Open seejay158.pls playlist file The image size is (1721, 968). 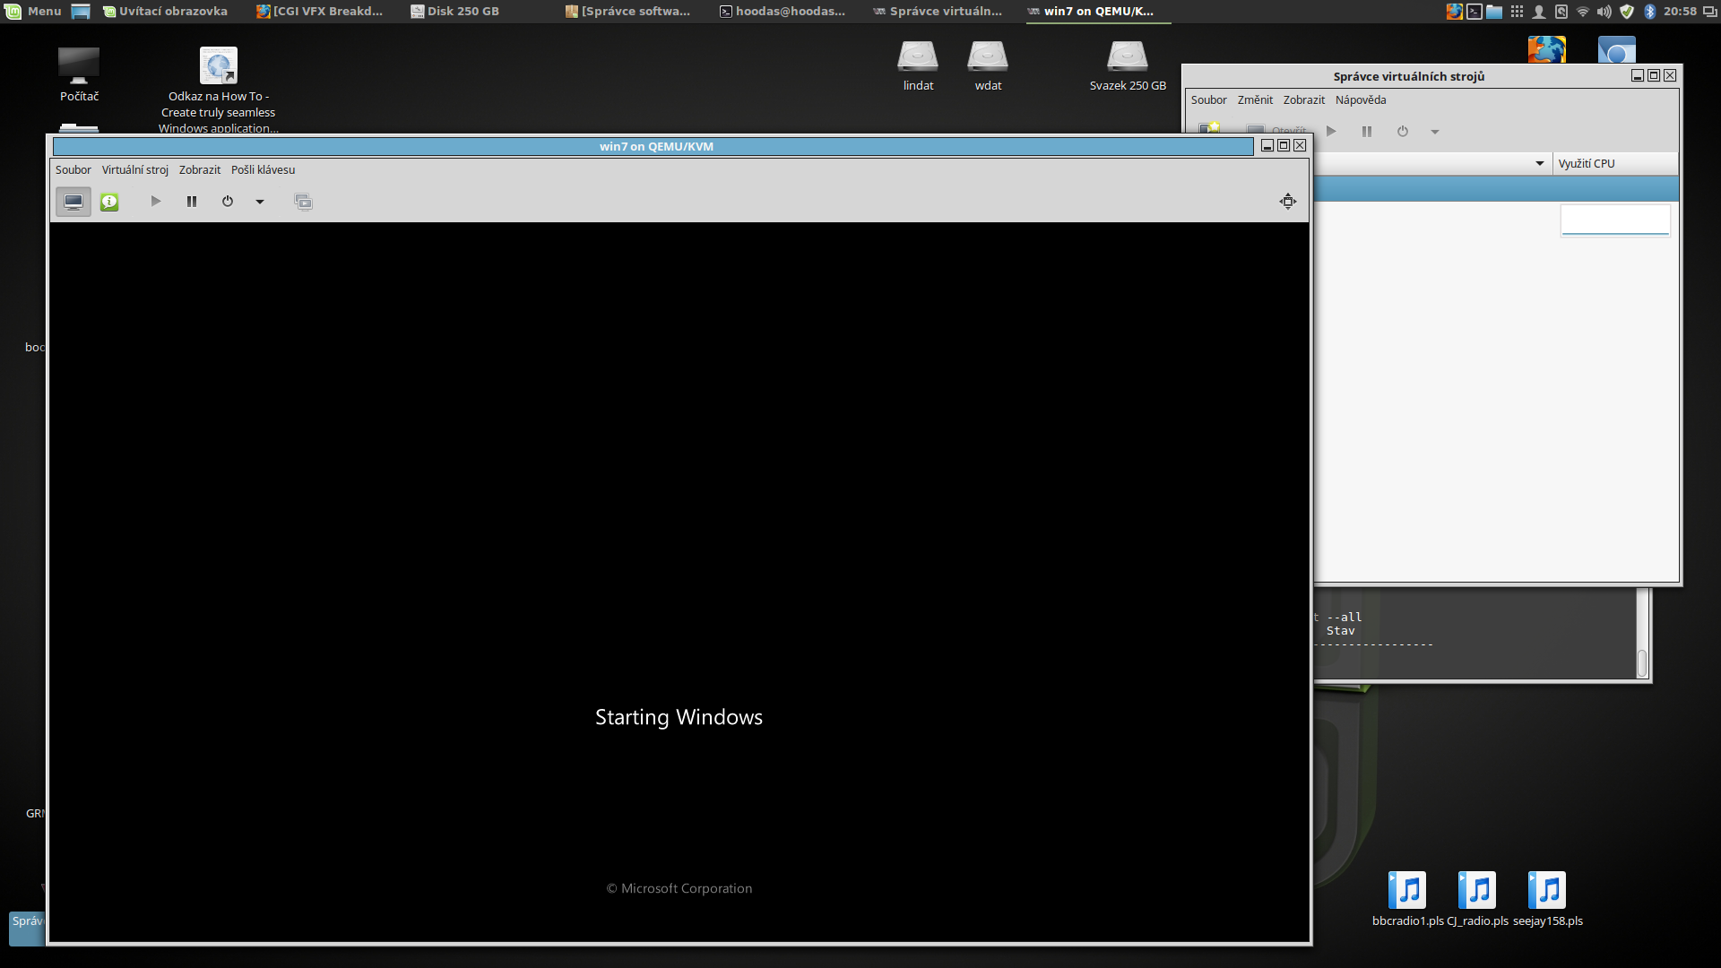1547,899
